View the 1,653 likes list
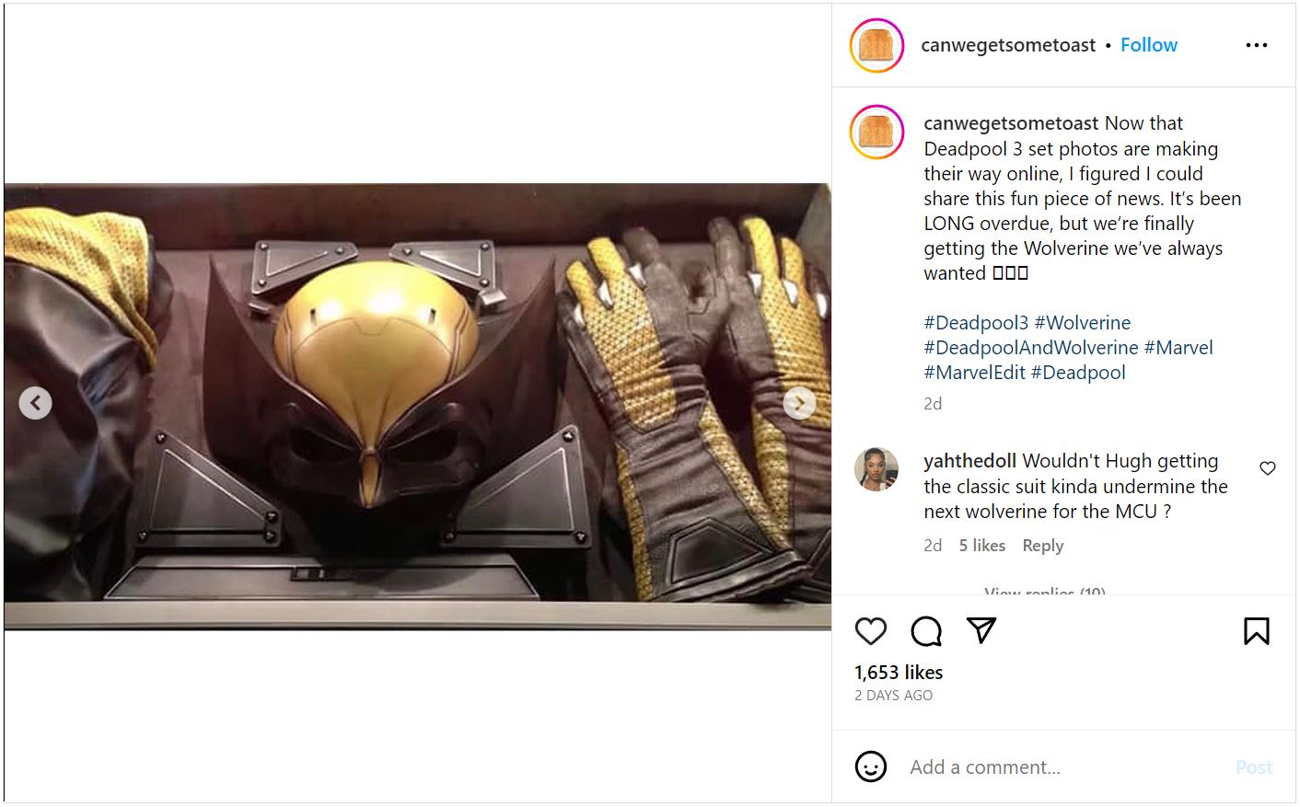Screen dimensions: 1300x807 click(x=899, y=673)
